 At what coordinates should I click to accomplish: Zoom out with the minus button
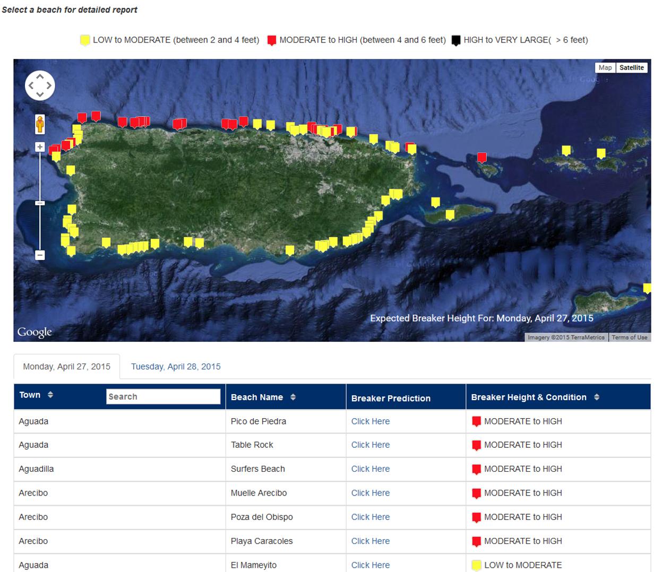40,255
